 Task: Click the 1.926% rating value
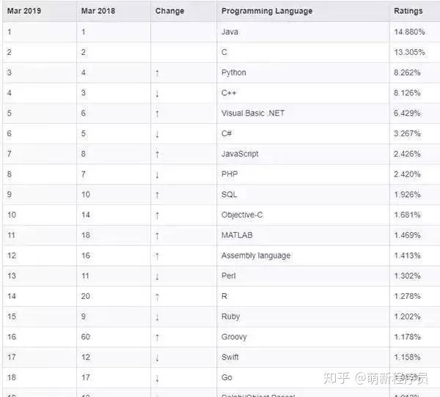point(407,195)
